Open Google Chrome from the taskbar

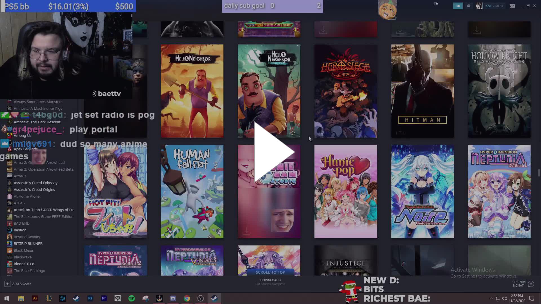point(187,298)
